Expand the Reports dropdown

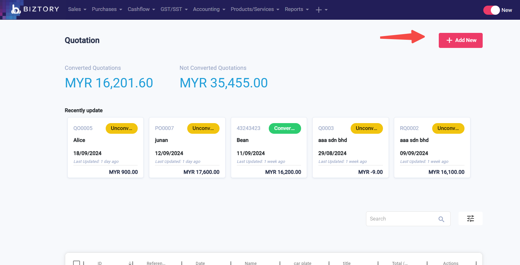tap(297, 9)
